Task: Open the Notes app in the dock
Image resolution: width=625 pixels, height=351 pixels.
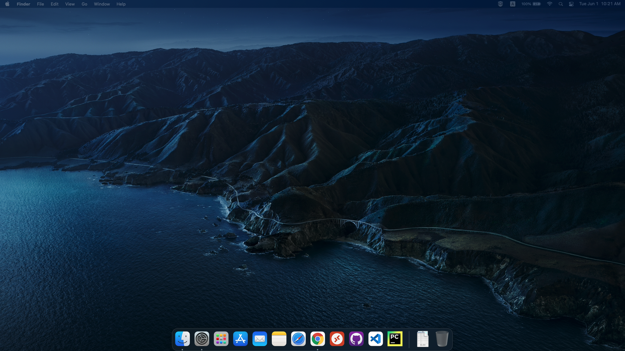Action: pos(279,339)
